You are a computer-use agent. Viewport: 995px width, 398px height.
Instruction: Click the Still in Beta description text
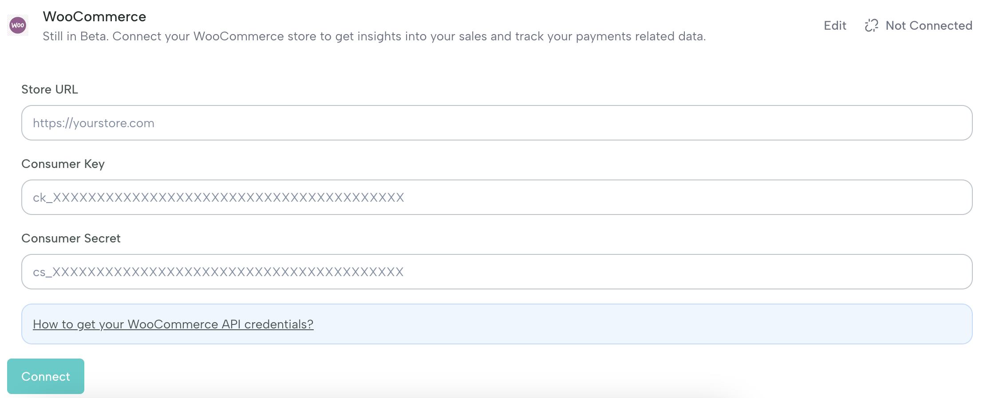coord(75,36)
